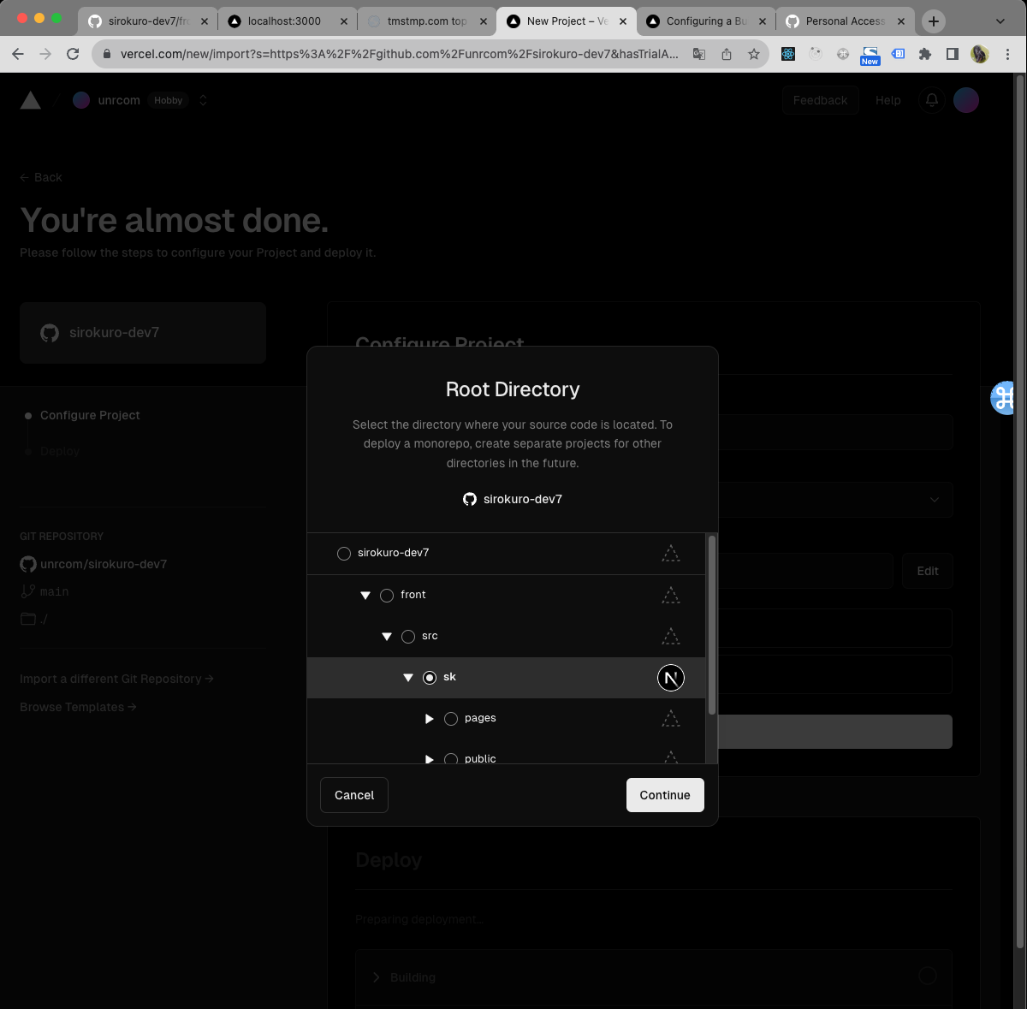Open the Framework Preset dropdown chevron
This screenshot has height=1009, width=1027.
934,499
